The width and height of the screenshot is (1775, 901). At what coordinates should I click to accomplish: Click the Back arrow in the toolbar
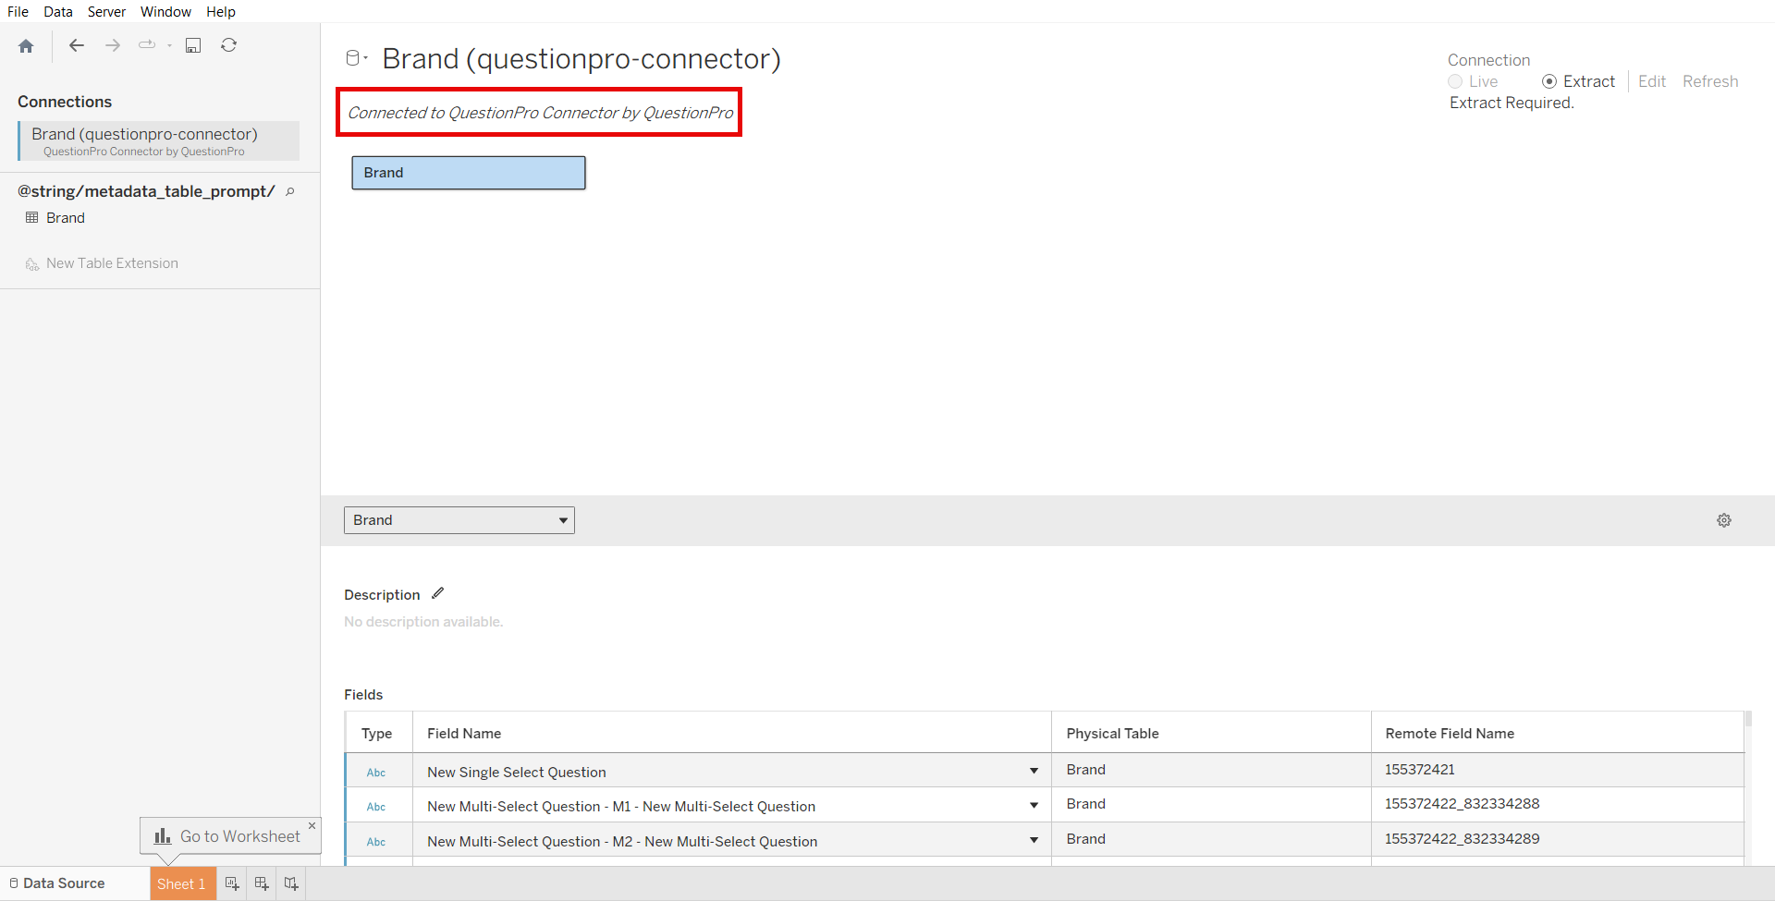[x=77, y=45]
